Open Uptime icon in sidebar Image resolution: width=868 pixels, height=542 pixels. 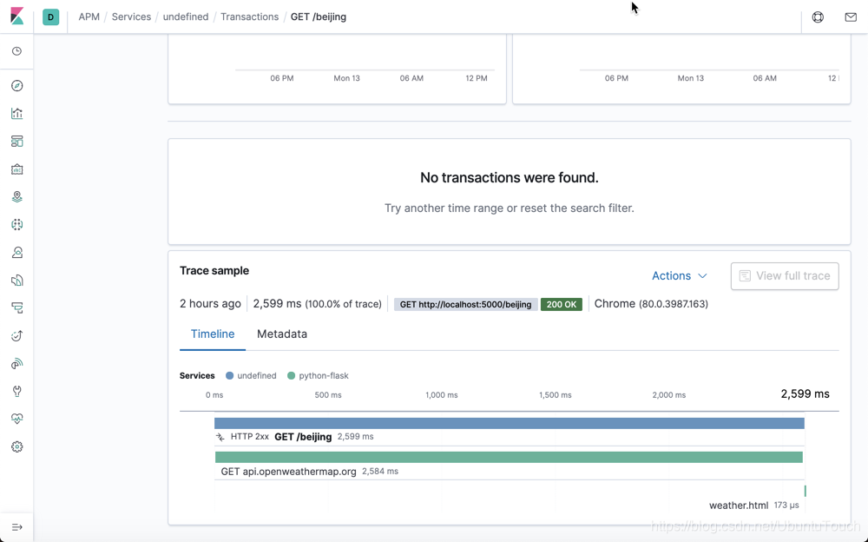pyautogui.click(x=17, y=335)
